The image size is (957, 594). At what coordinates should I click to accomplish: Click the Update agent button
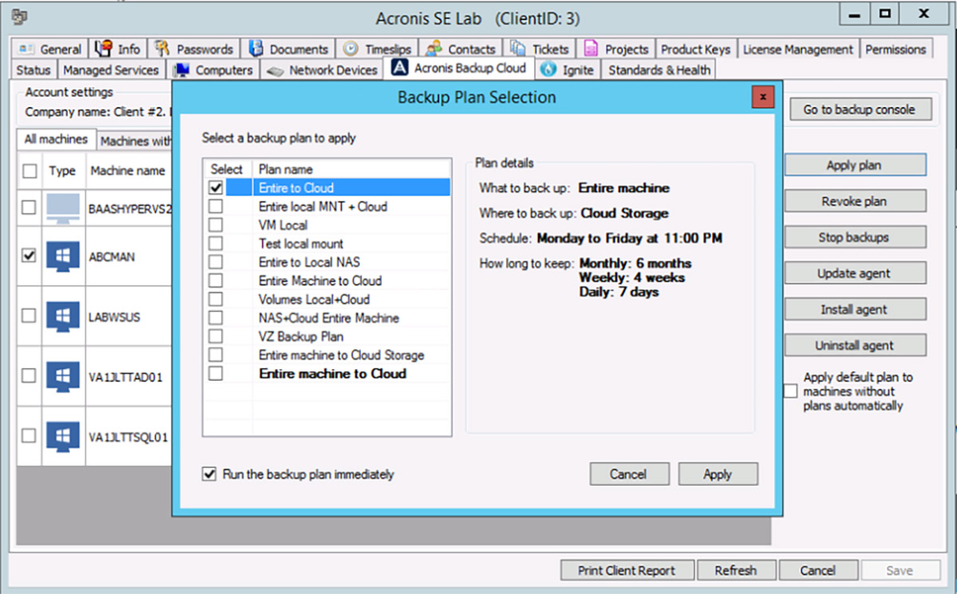click(x=855, y=274)
